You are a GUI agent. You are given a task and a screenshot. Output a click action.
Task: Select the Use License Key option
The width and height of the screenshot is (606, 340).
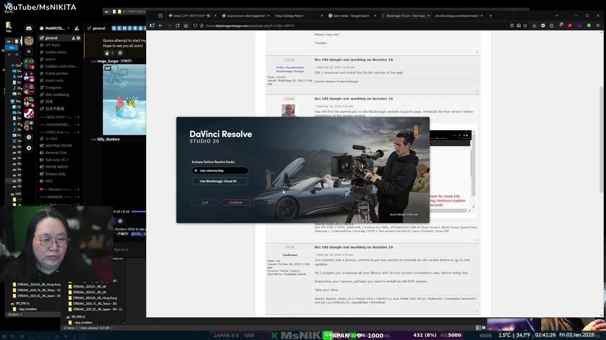click(220, 170)
